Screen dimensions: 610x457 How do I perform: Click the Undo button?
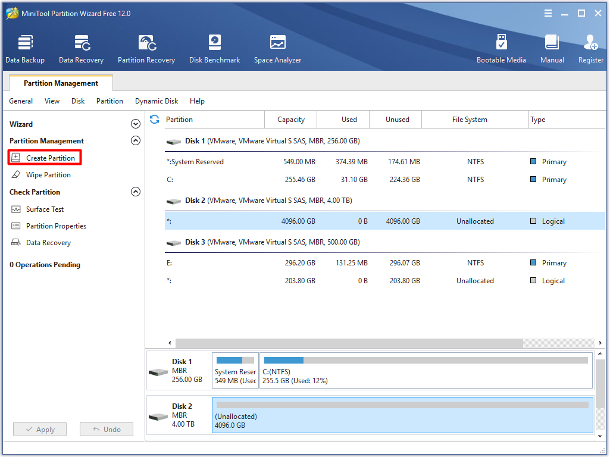(x=107, y=430)
